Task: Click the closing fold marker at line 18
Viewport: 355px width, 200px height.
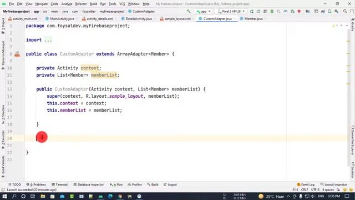Action: coord(24,124)
